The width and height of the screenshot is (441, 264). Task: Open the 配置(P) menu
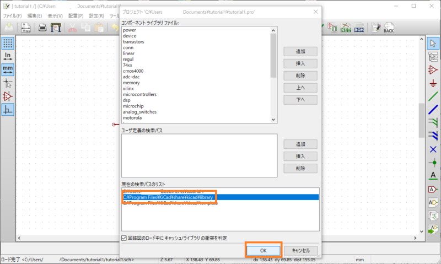(76, 16)
